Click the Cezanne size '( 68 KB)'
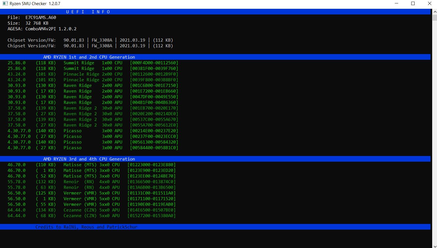Viewport: 437px width, 248px height. (46, 216)
